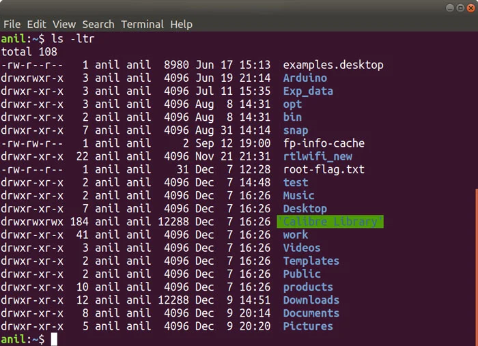Click the 'rtlwifi_new' directory name
The height and width of the screenshot is (346, 478).
318,156
